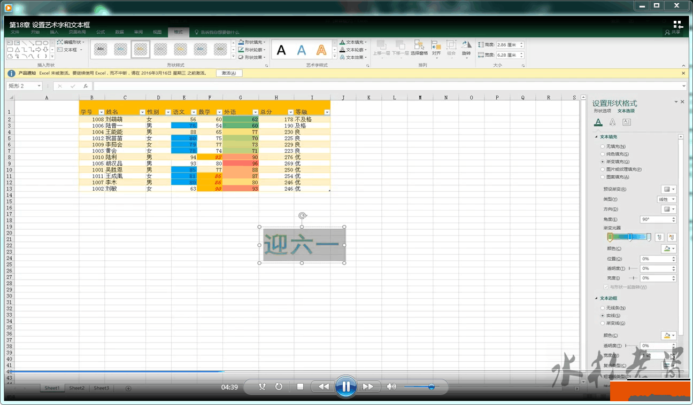Open the 形状选项 tab in format pane
This screenshot has width=693, height=405.
click(602, 111)
